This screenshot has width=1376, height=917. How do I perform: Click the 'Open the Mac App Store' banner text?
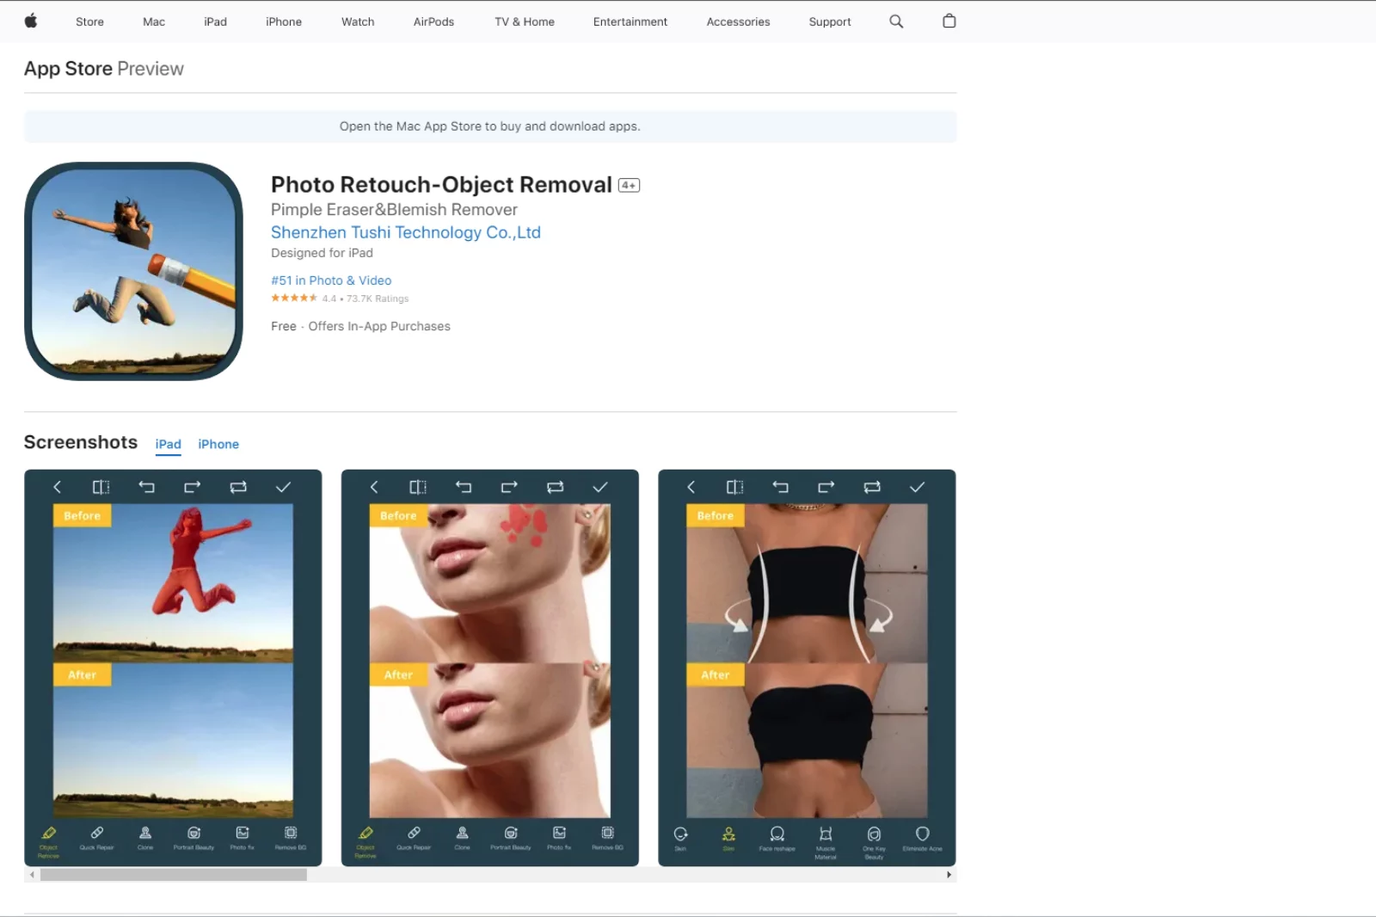pos(490,126)
